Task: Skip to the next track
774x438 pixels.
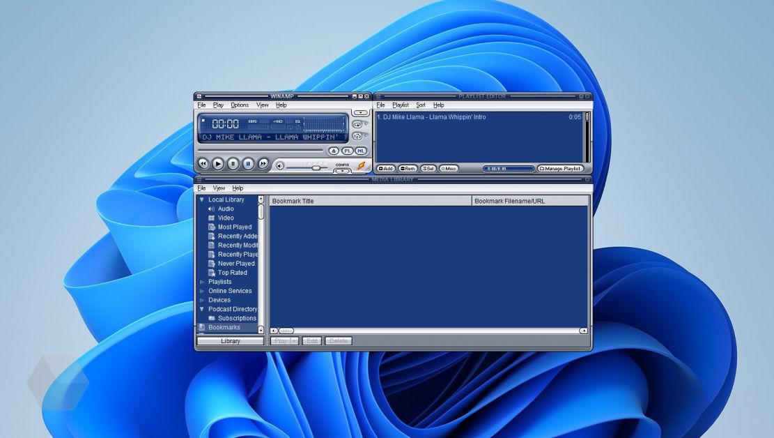Action: point(263,164)
